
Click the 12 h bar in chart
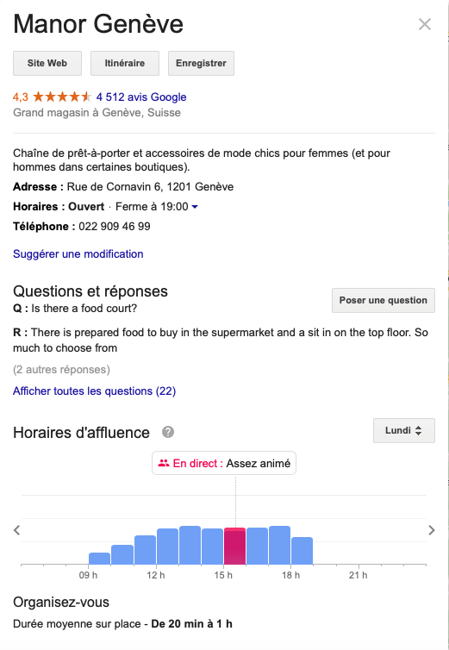[x=167, y=547]
